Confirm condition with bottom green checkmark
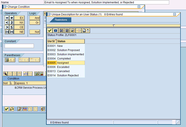The width and height of the screenshot is (186, 127). (x=6, y=109)
